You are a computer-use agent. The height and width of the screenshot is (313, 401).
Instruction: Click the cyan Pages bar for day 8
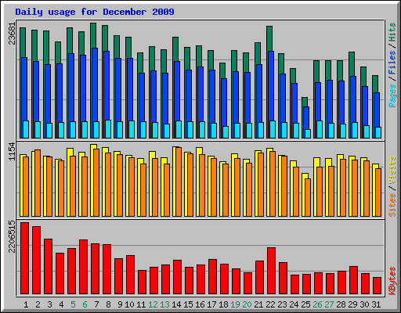point(108,129)
